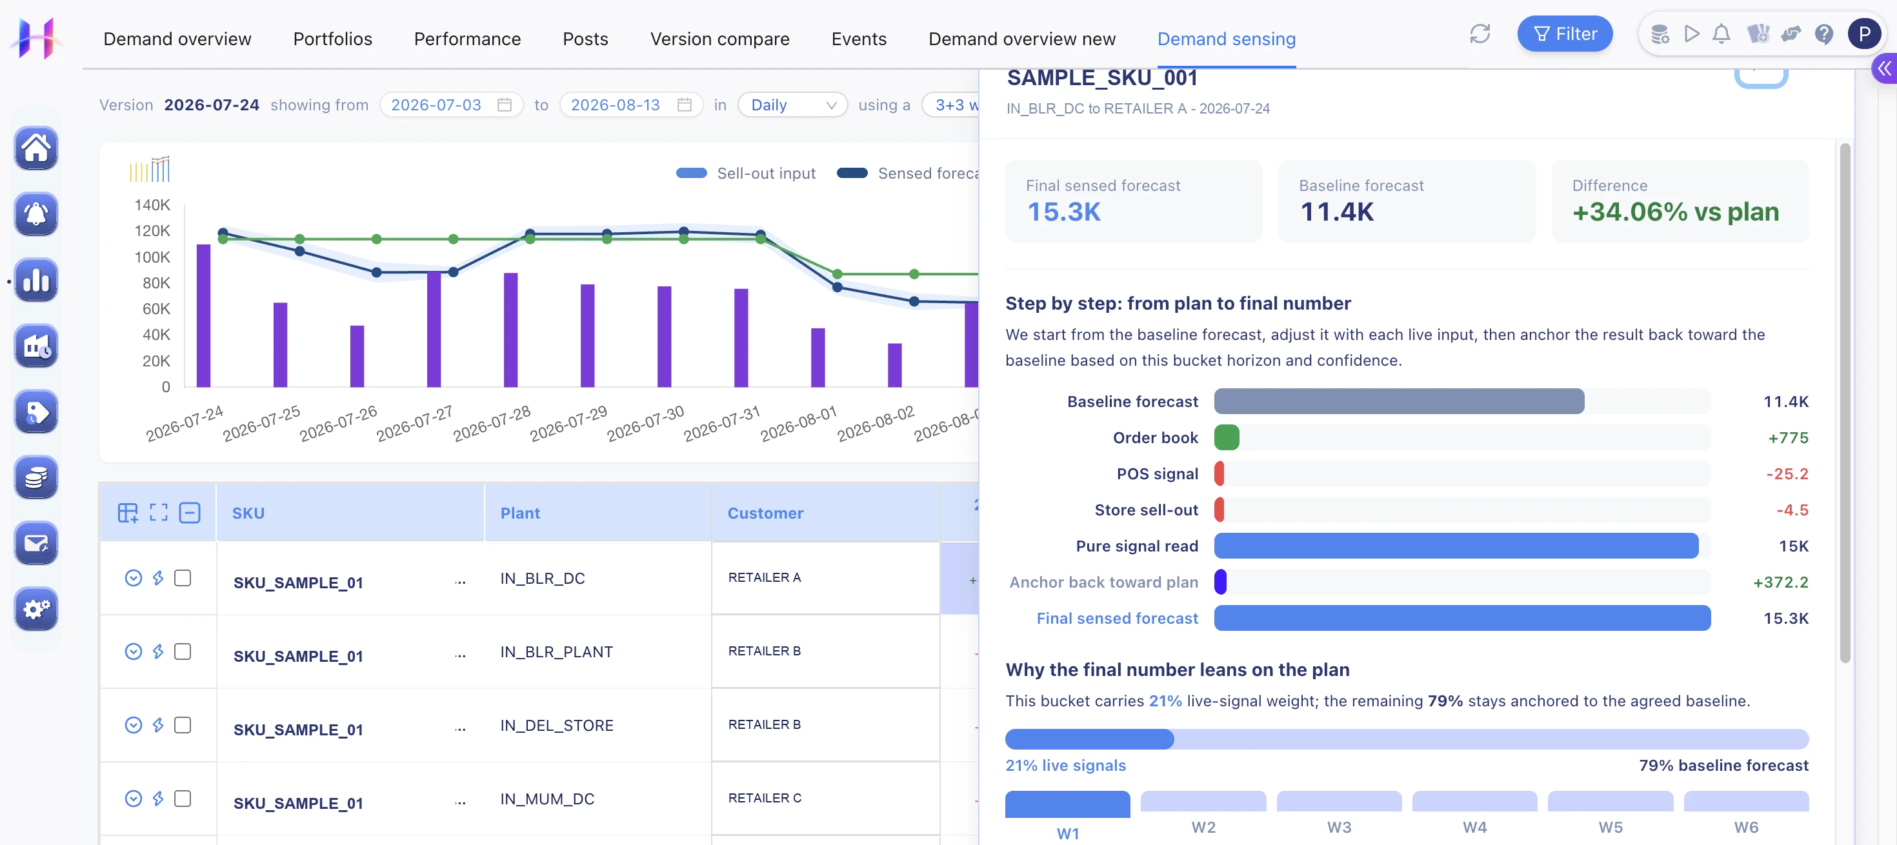This screenshot has height=845, width=1897.
Task: Switch to the Events tab
Action: 859,38
